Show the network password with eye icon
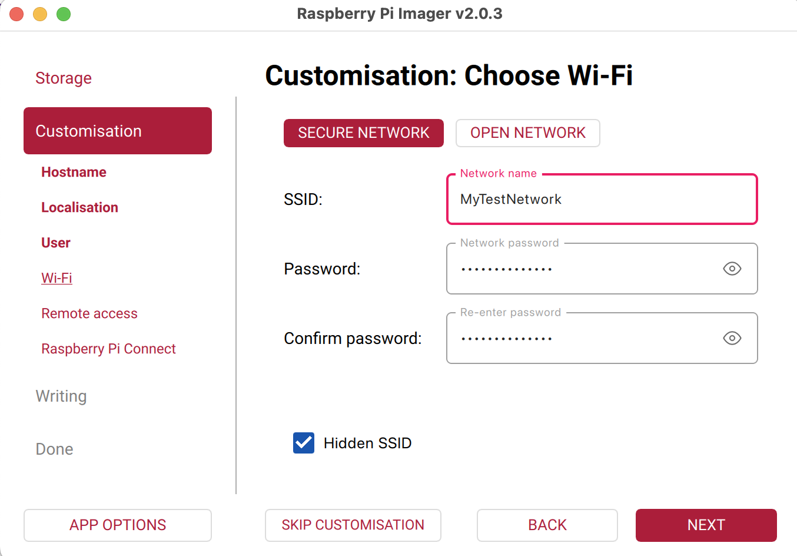Screen dimensions: 797x556 (x=732, y=269)
